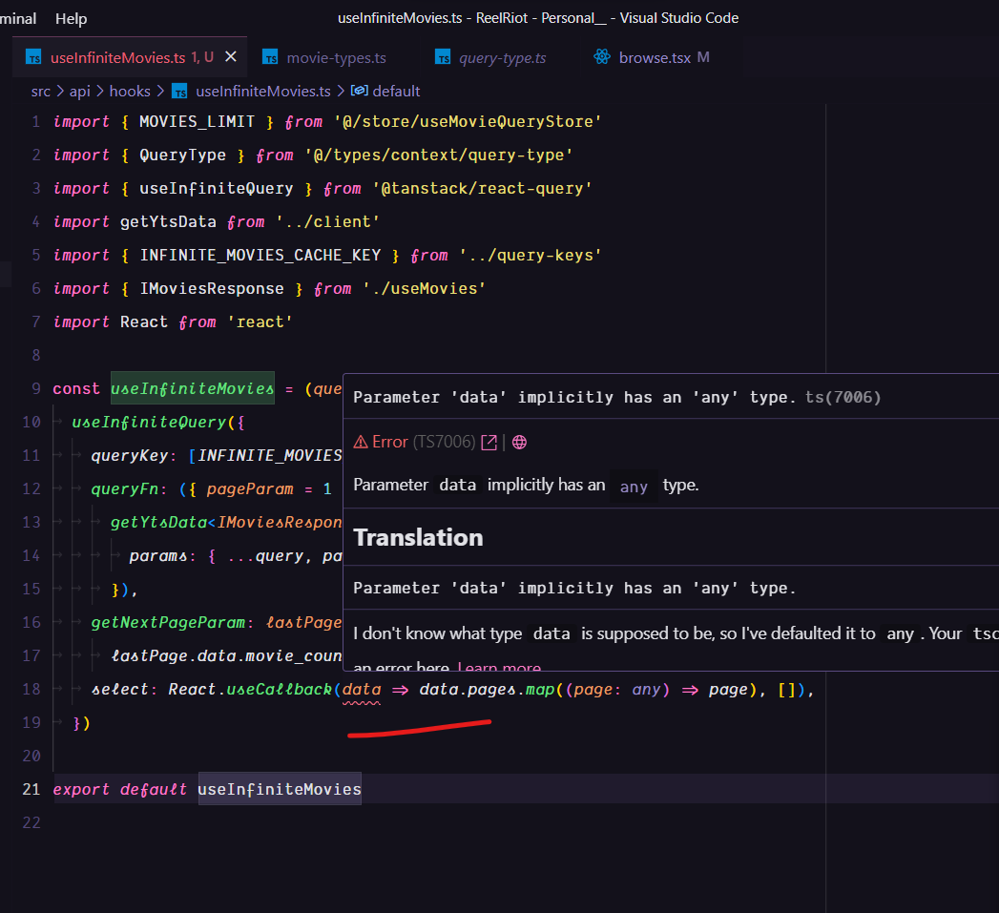The width and height of the screenshot is (999, 913).
Task: Click 'MOVIES_LIMIT' on line 1
Action: [x=197, y=122]
